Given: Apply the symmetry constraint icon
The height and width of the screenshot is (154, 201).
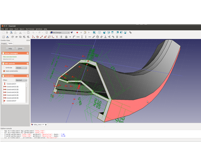Looking at the screenshot, I should click(121, 37).
